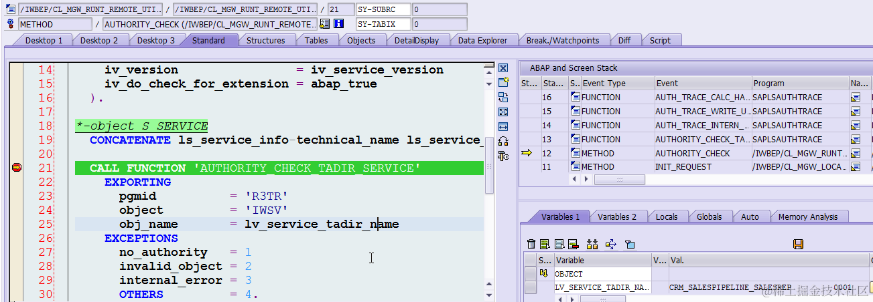The height and width of the screenshot is (302, 873).
Task: Click the maximize horizontally icon
Action: tap(503, 126)
